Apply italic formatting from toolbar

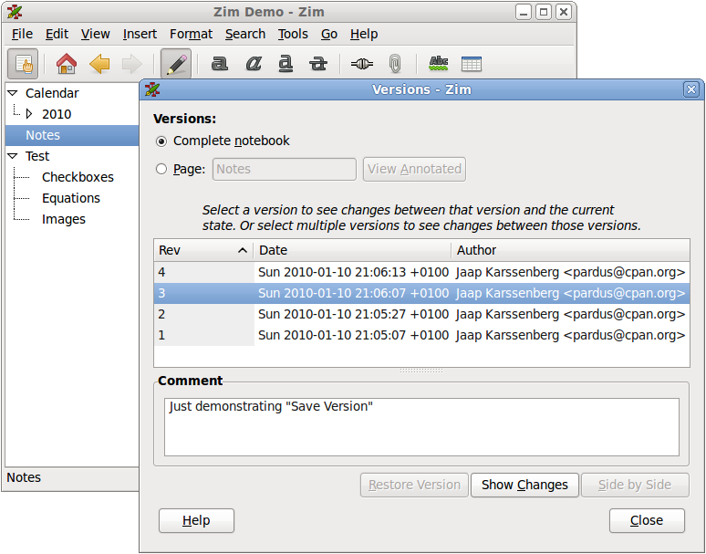pyautogui.click(x=253, y=64)
